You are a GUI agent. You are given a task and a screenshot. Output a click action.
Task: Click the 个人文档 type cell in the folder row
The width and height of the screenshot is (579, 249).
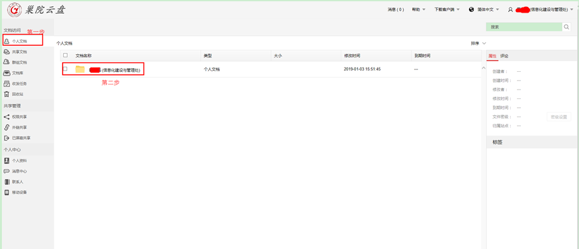[x=212, y=69]
